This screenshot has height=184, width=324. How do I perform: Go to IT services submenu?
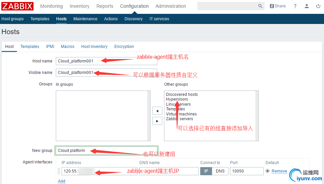(159, 19)
